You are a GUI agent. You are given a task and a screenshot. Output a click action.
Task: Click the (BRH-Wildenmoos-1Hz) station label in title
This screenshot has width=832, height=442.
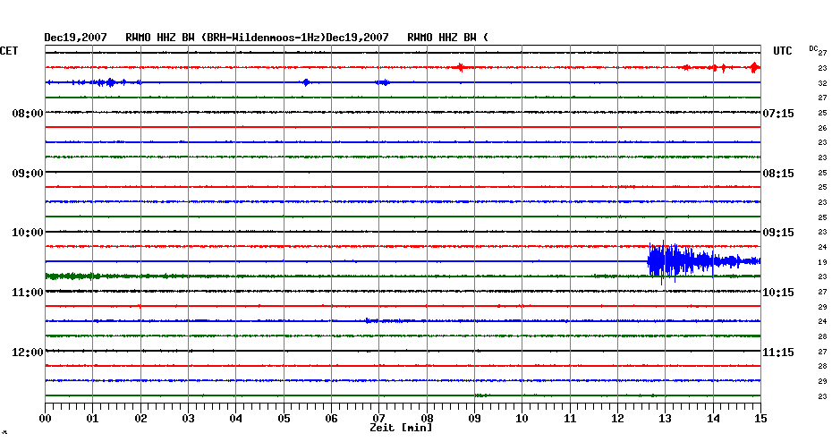(263, 38)
